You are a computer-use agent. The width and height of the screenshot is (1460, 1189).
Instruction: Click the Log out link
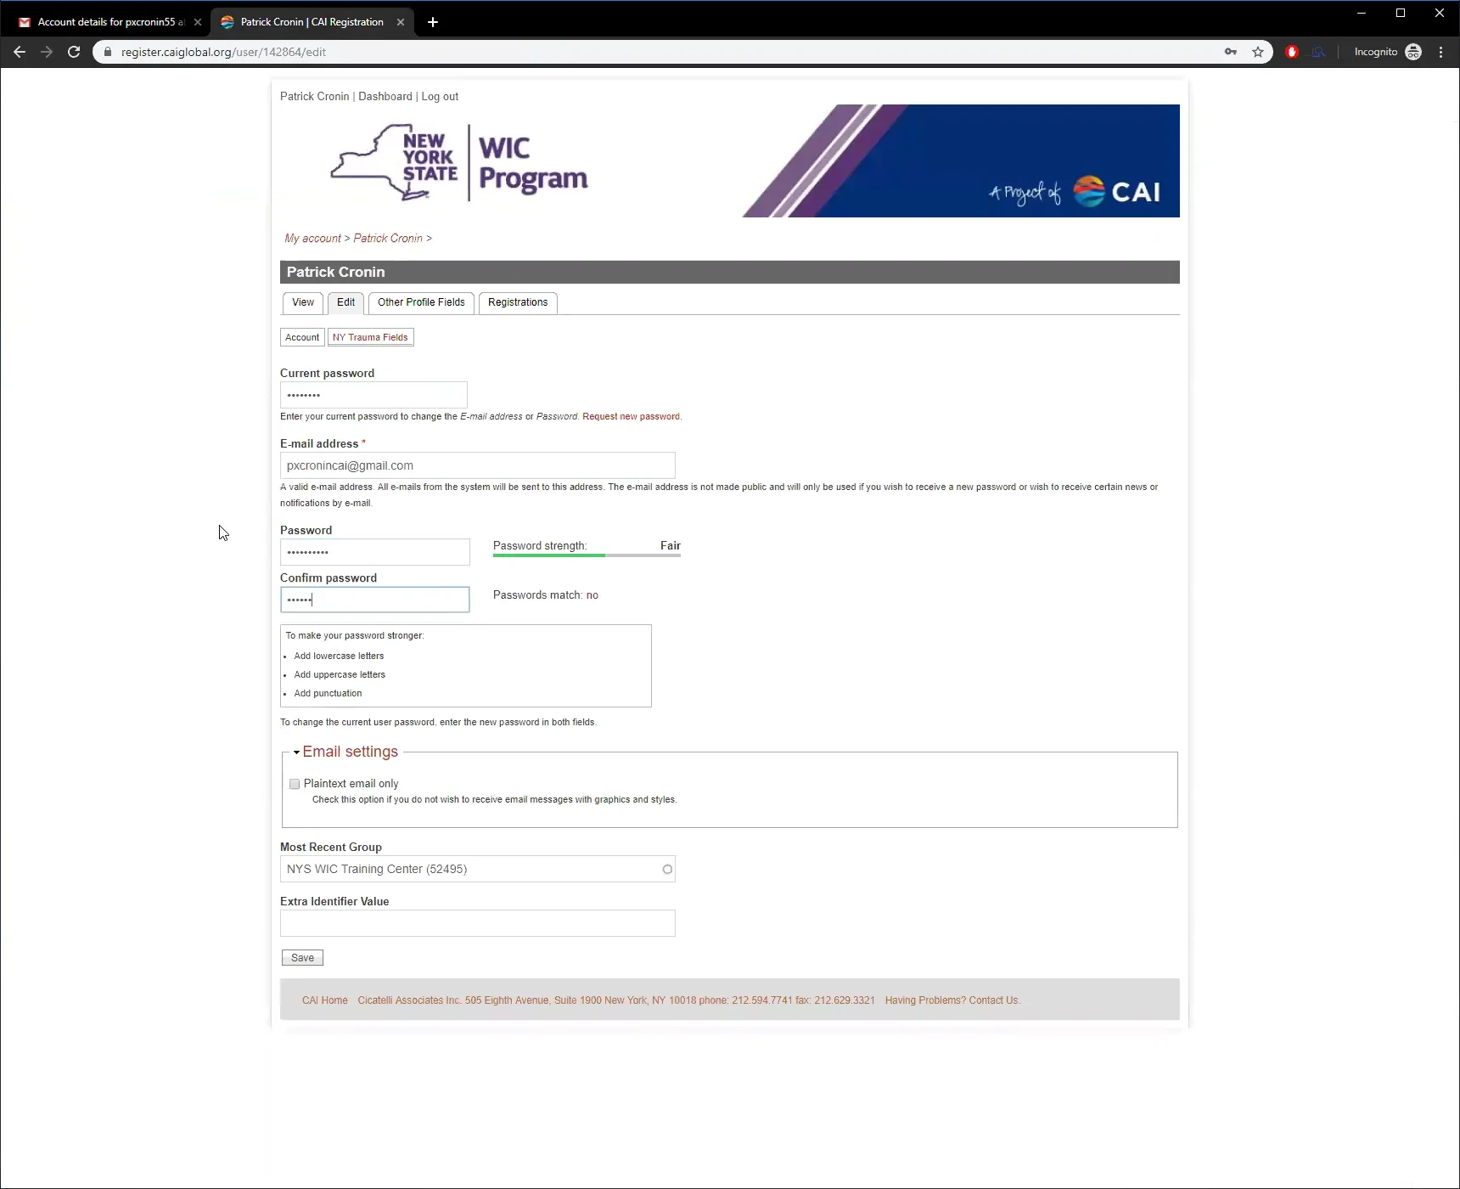[x=439, y=96]
